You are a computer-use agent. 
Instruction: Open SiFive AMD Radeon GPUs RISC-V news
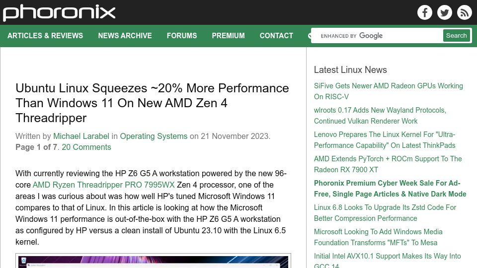pos(389,91)
